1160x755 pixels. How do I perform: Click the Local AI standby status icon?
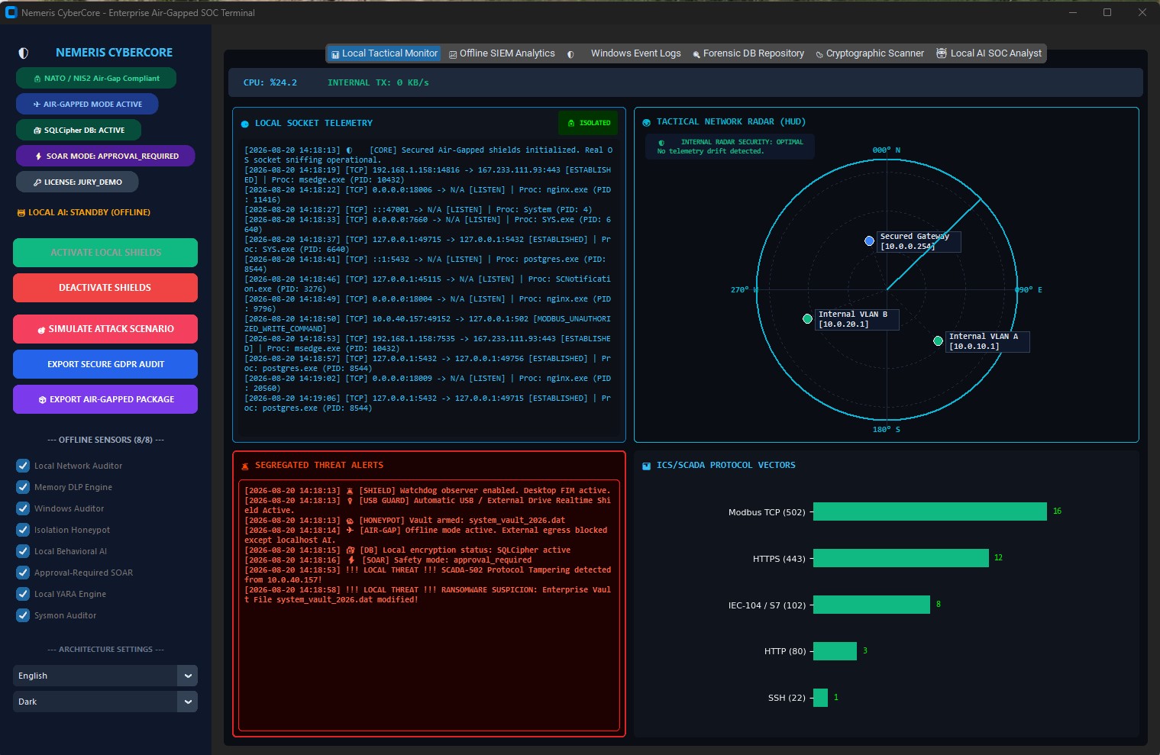point(21,213)
